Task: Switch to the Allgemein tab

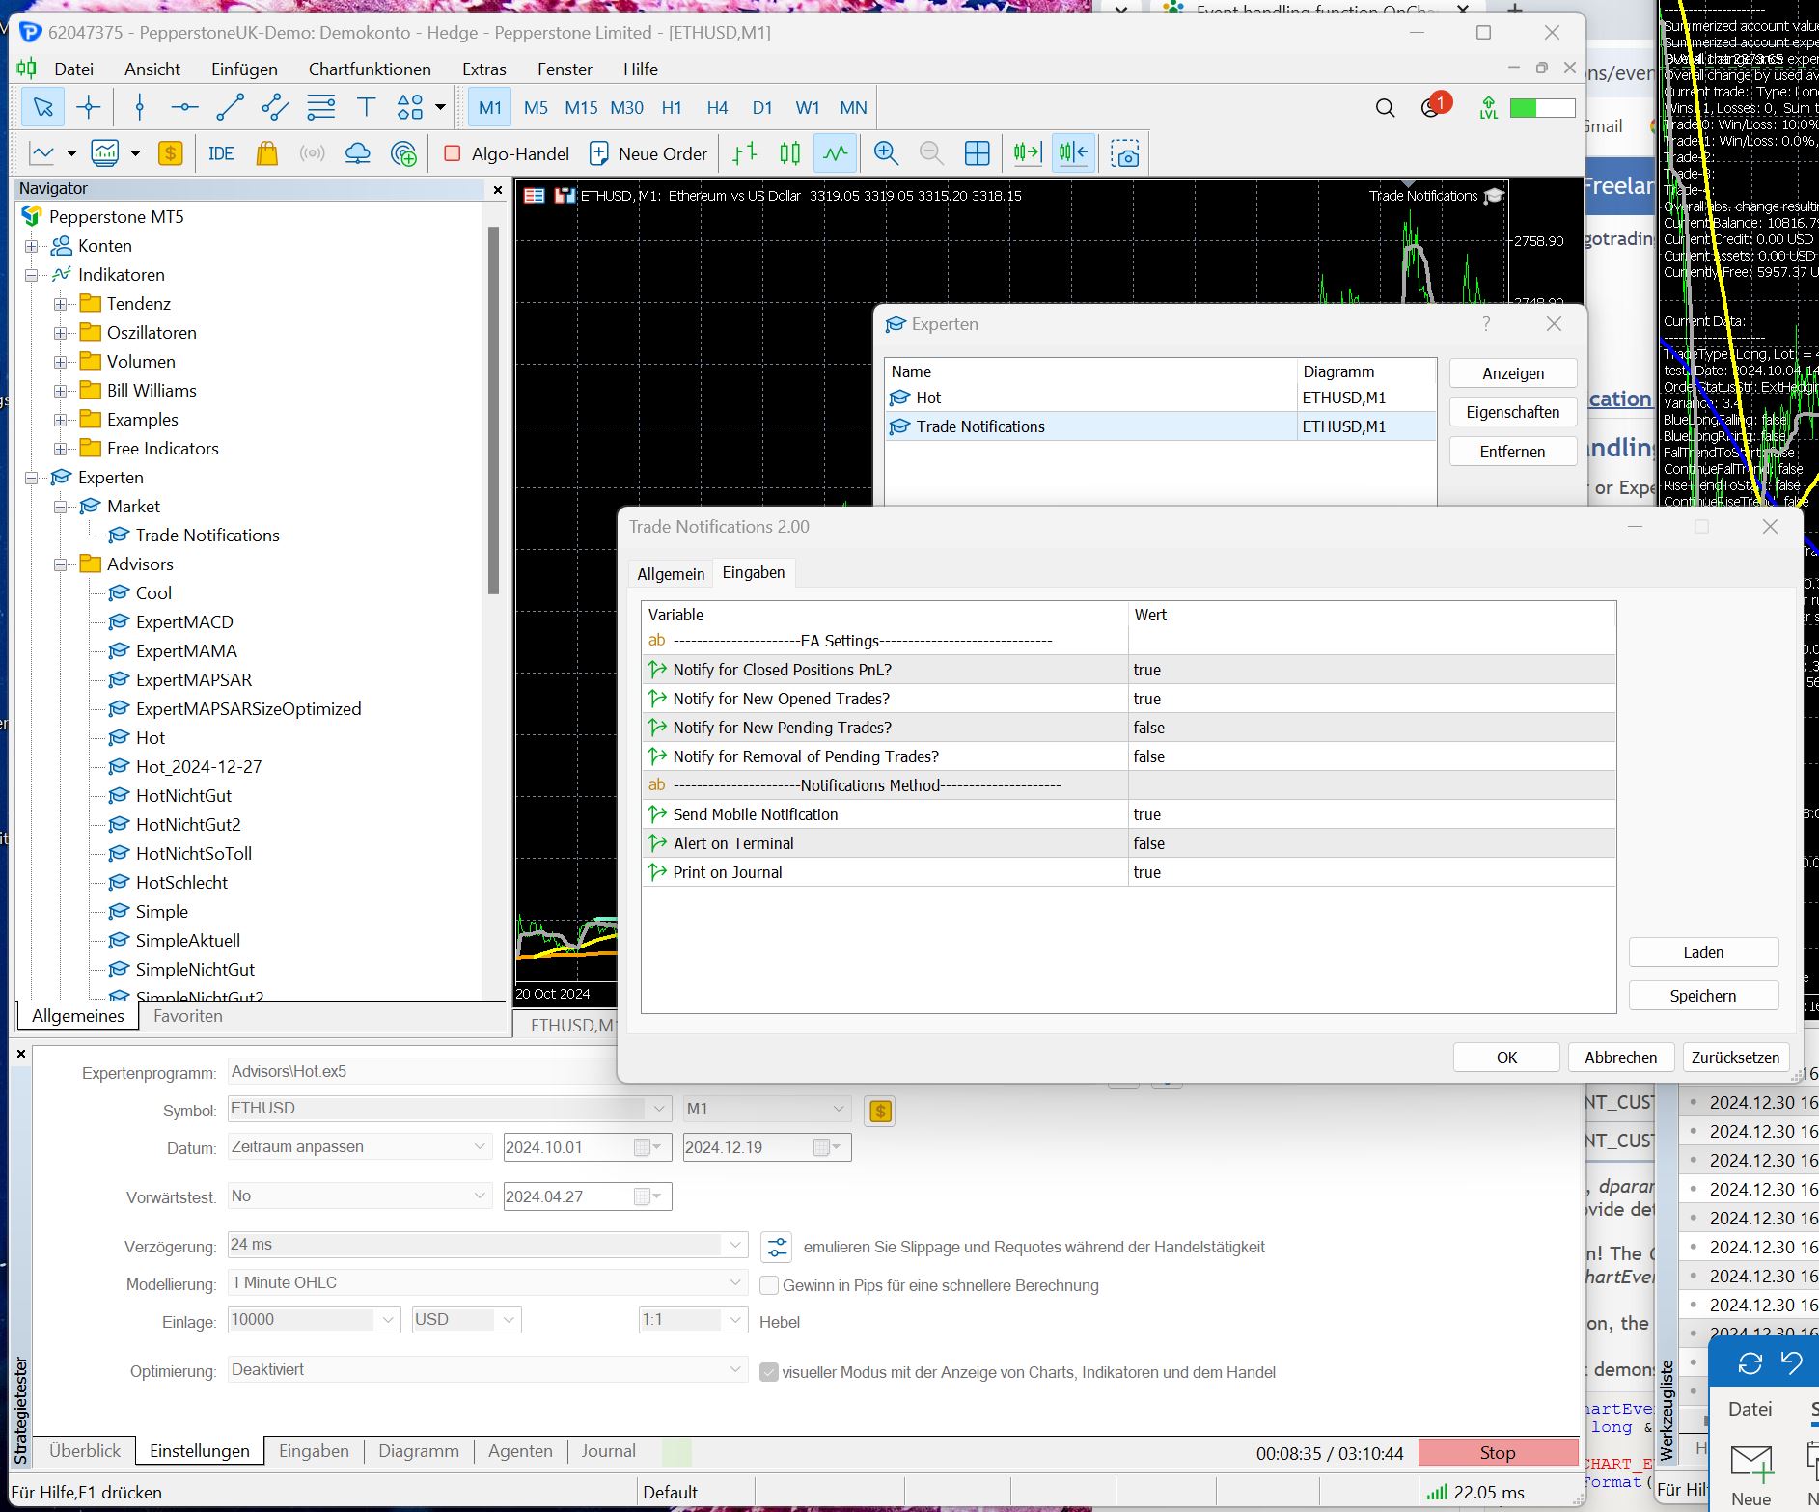Action: tap(671, 574)
